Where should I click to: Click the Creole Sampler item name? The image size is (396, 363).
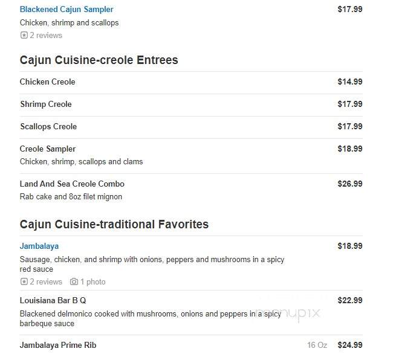(x=48, y=149)
